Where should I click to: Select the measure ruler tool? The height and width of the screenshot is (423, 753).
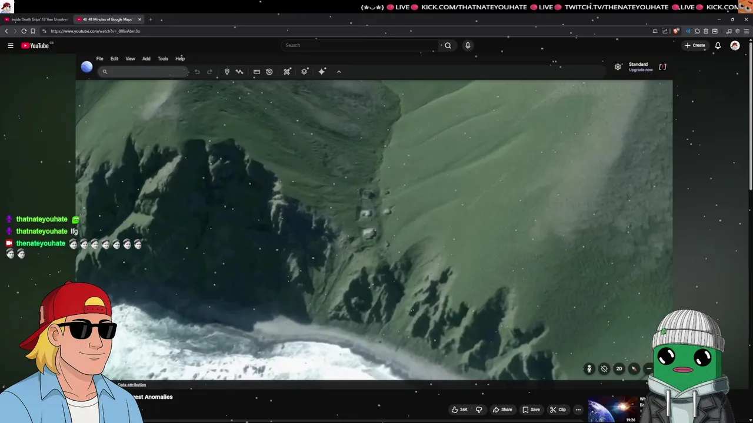click(256, 72)
